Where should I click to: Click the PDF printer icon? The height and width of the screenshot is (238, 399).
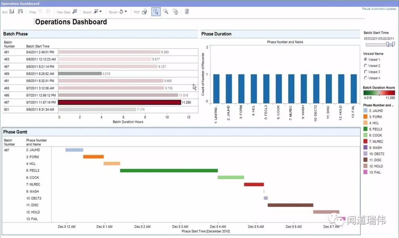(x=144, y=12)
